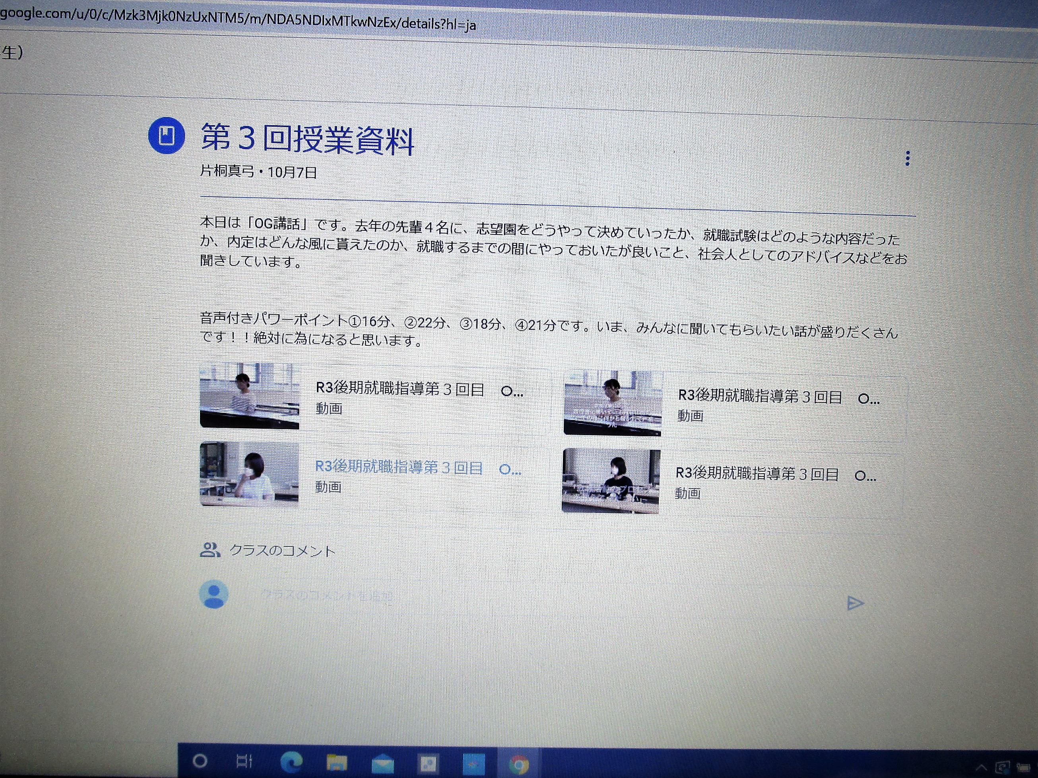Click the 動画 label under the top-left video
This screenshot has height=778, width=1038.
(329, 408)
